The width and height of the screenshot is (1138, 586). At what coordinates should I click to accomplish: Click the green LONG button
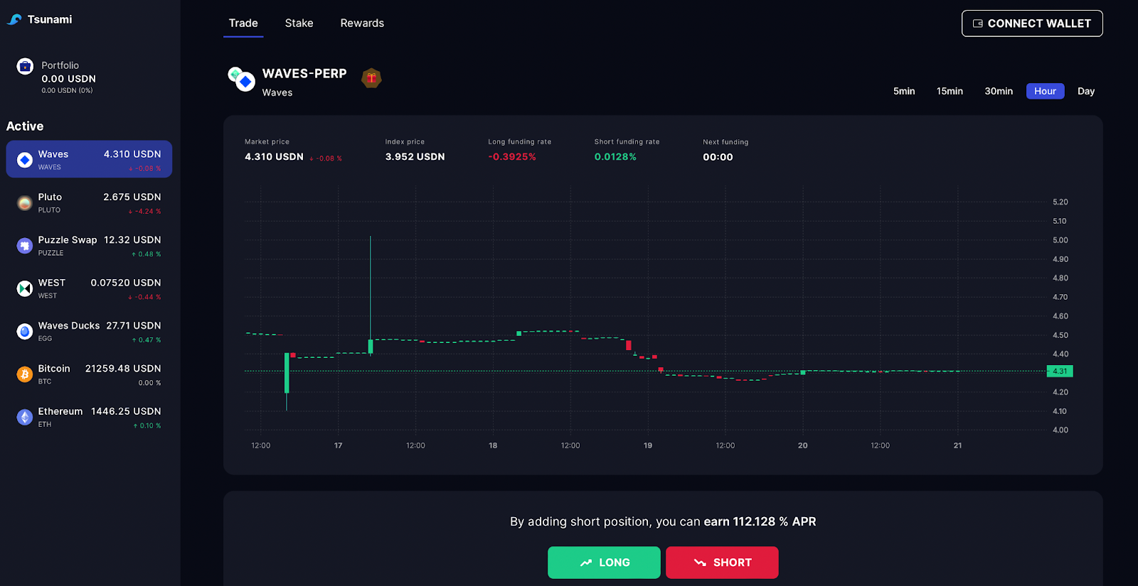click(604, 563)
